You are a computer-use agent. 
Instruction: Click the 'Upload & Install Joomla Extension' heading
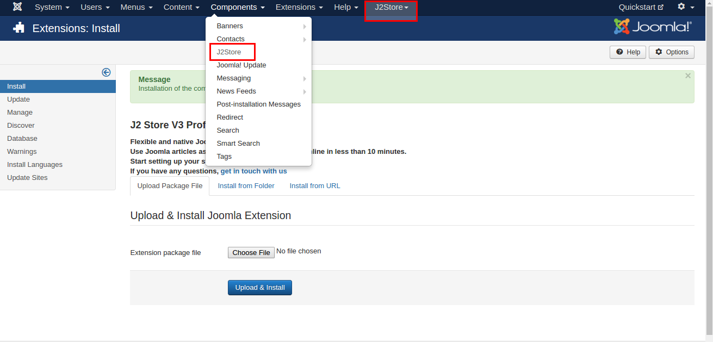210,216
